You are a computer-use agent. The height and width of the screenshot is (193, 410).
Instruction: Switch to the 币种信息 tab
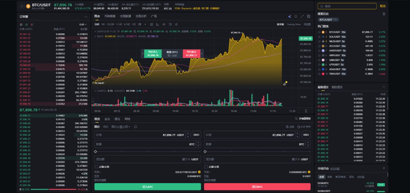click(x=110, y=16)
